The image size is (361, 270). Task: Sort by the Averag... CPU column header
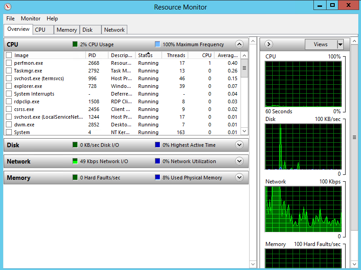(x=227, y=55)
